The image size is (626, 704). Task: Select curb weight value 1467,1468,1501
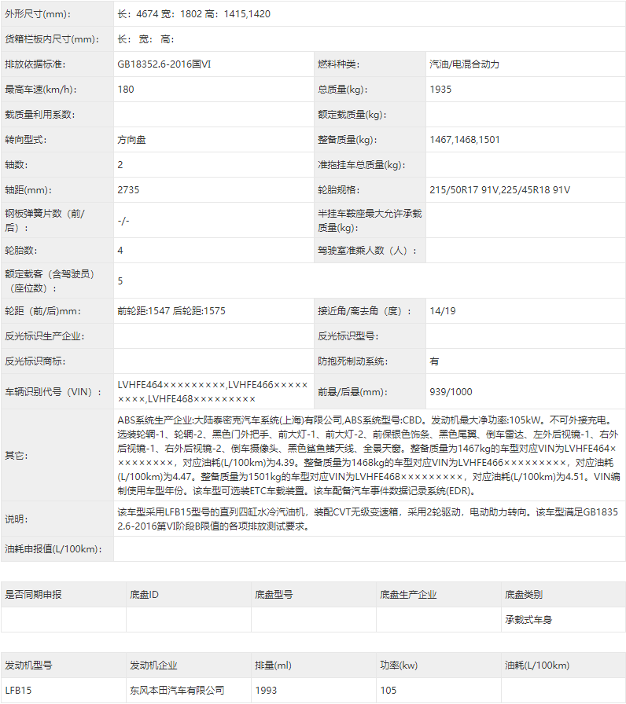click(465, 140)
